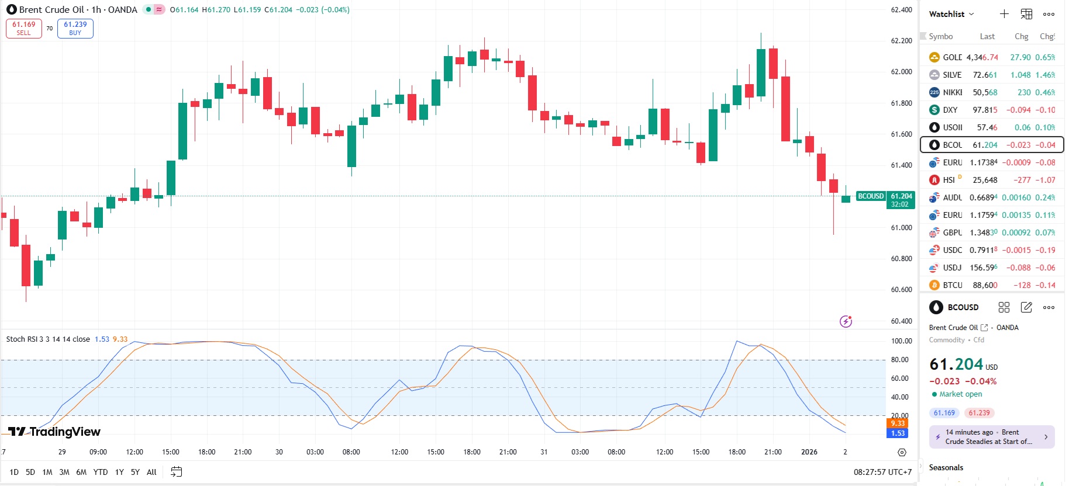This screenshot has height=486, width=1066.
Task: Click the 61.239 BUY button
Action: point(75,28)
